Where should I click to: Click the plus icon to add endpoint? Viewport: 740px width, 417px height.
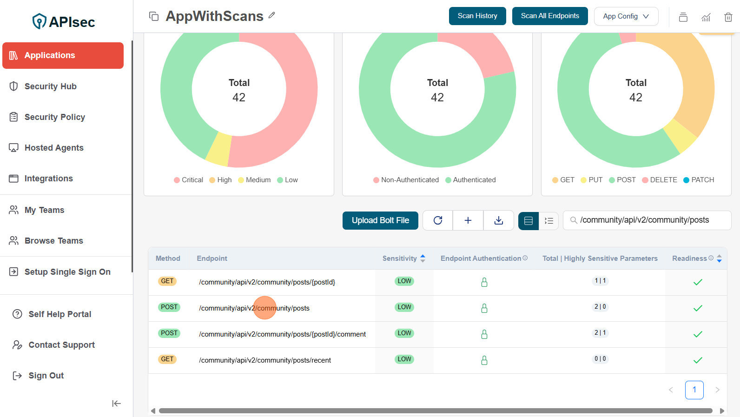pyautogui.click(x=468, y=220)
